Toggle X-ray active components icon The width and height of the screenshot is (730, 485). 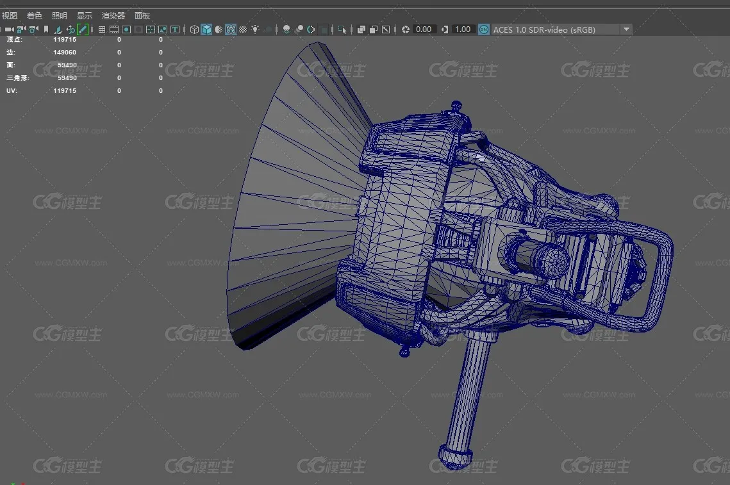tap(374, 29)
